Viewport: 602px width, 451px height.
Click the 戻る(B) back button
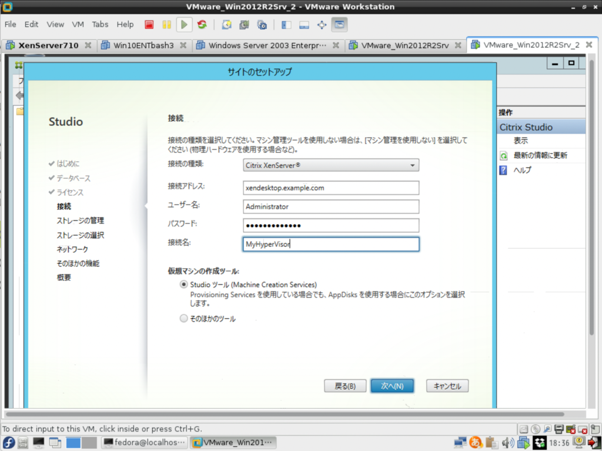coord(345,386)
